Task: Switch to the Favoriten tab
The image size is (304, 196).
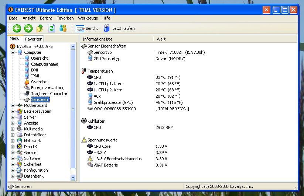Action: [34, 39]
